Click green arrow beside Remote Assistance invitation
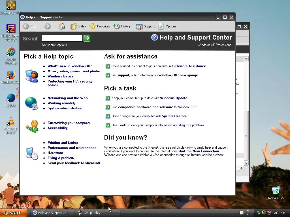The image size is (290, 217). (x=108, y=66)
